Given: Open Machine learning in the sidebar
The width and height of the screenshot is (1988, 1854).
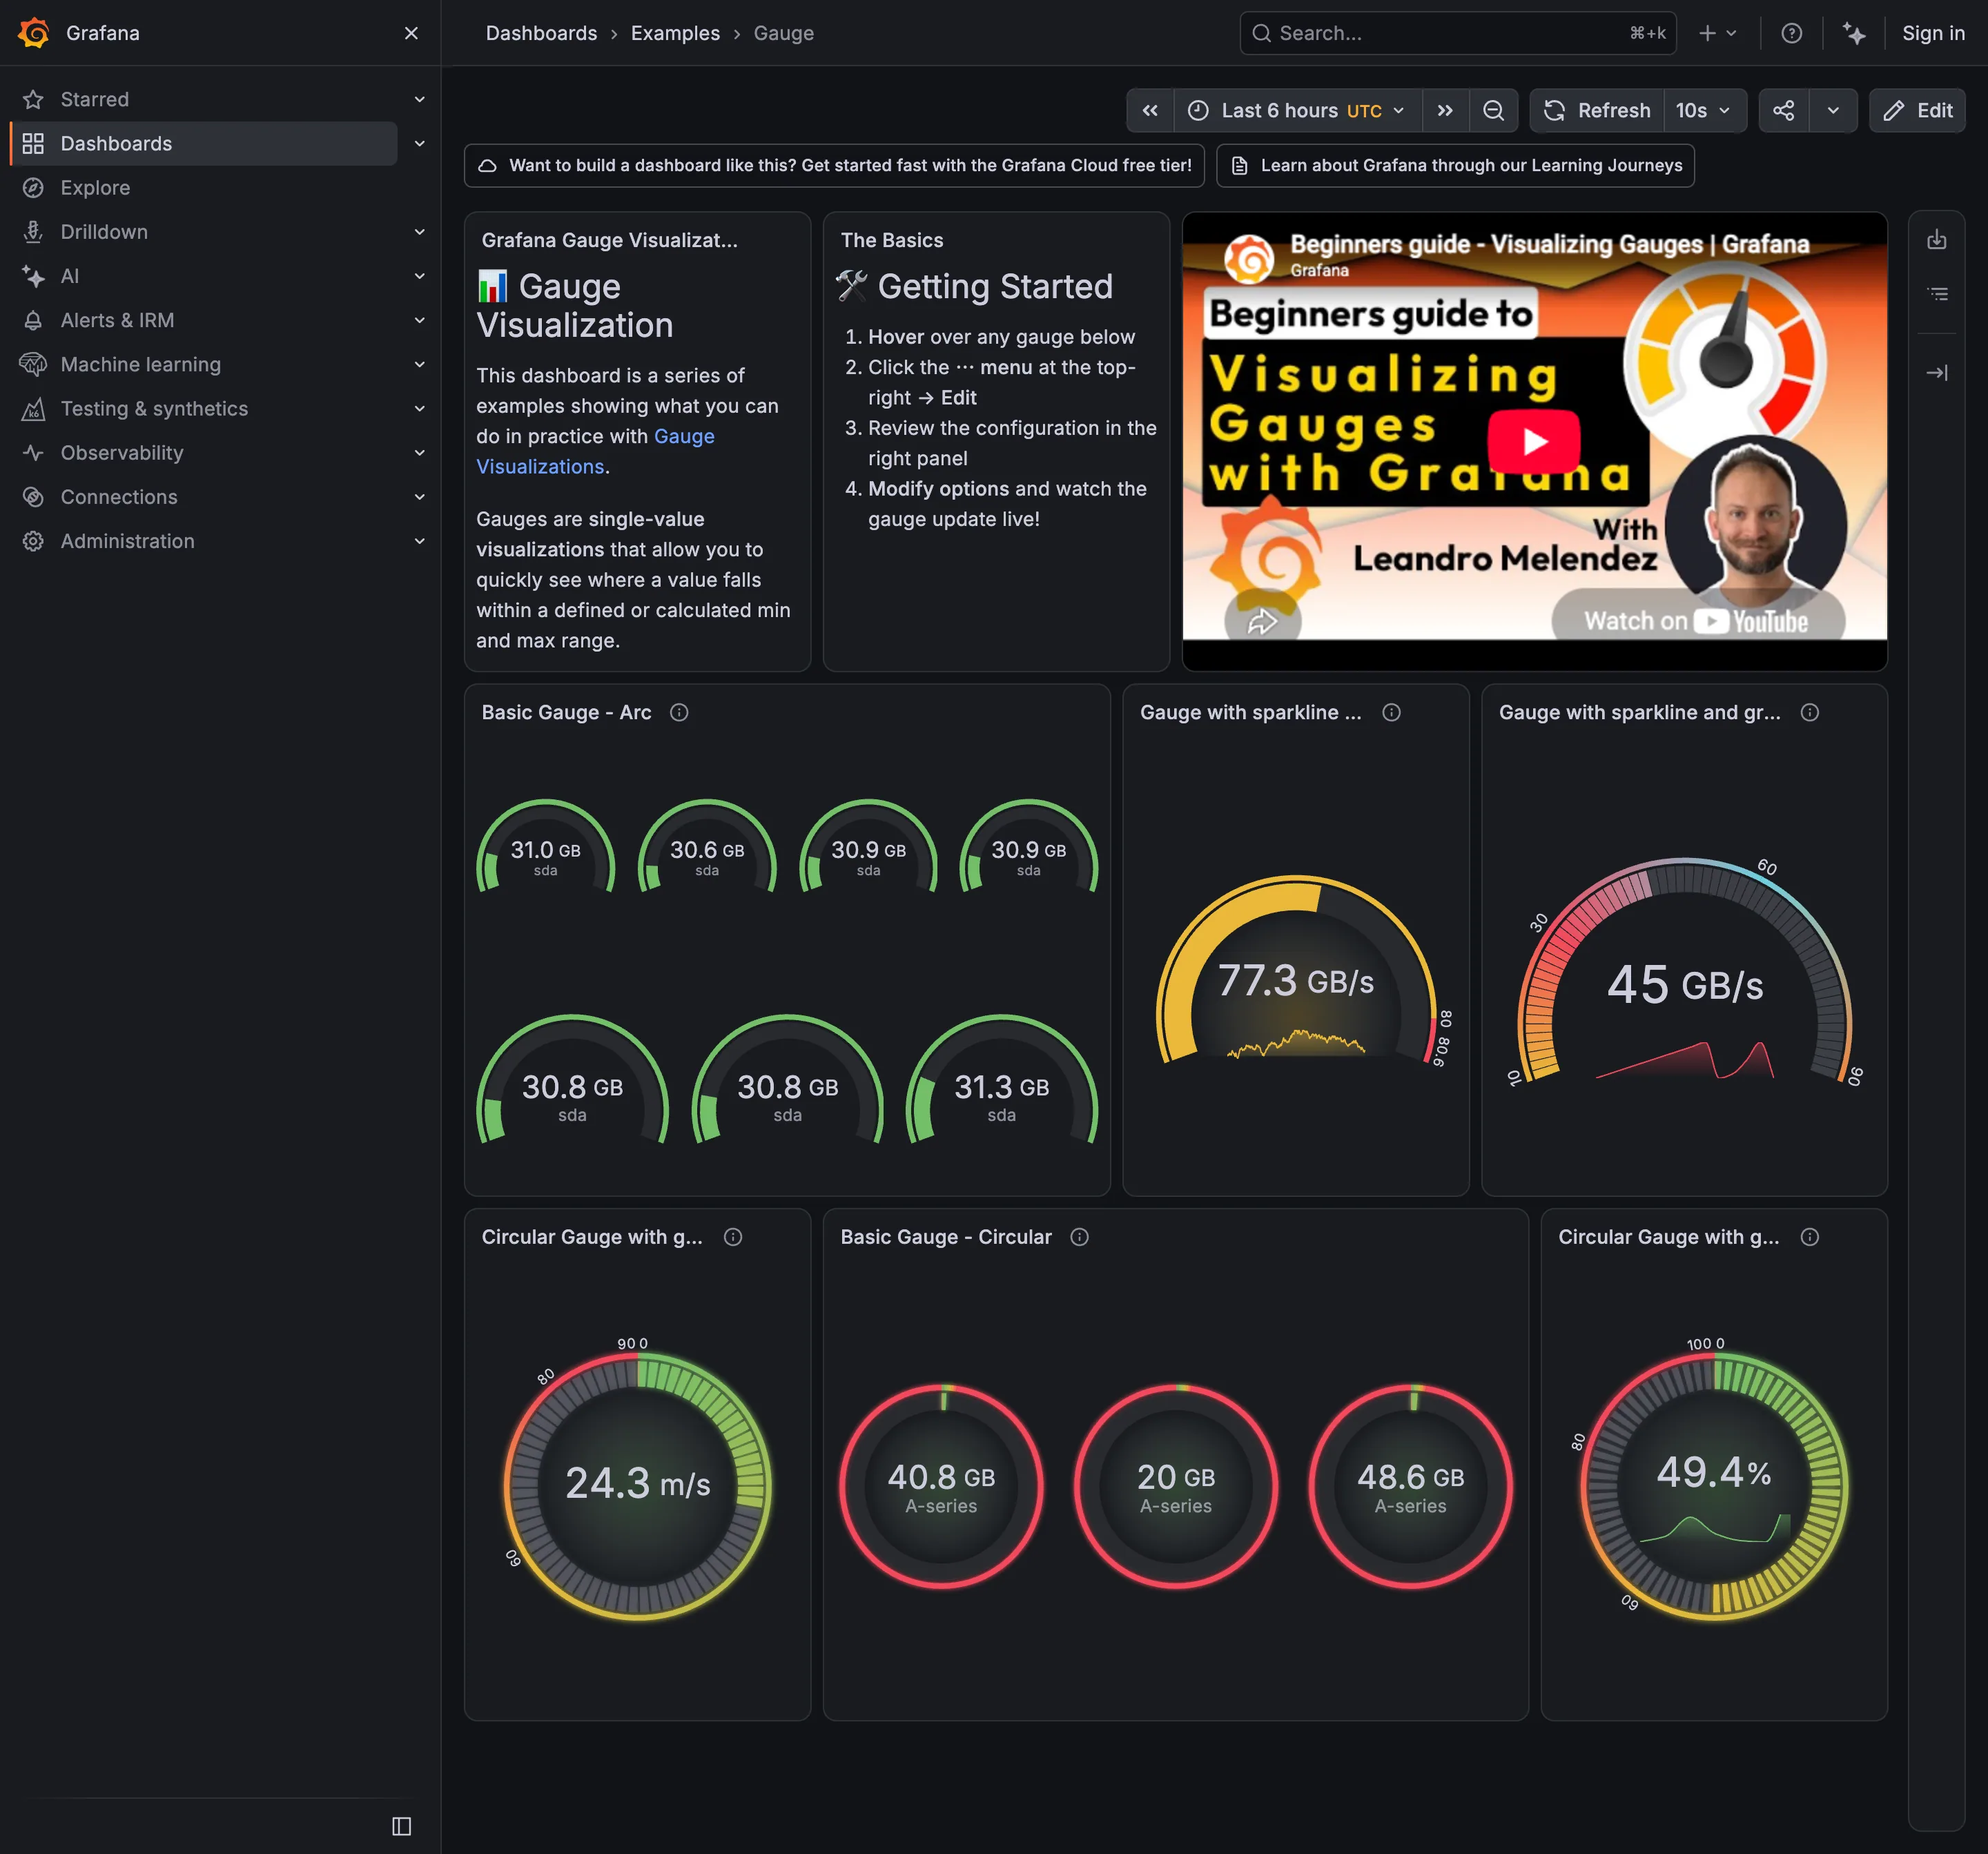Looking at the screenshot, I should point(140,364).
